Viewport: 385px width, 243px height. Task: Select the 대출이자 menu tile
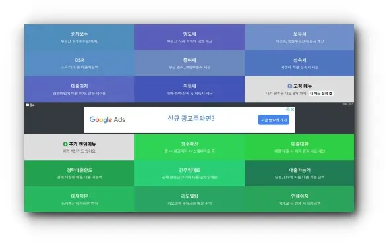79,90
